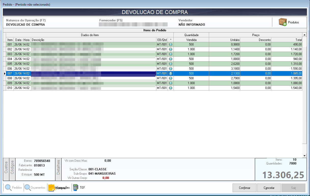Click the Total column header
Image resolution: width=310 pixels, height=196 pixels.
click(x=287, y=40)
